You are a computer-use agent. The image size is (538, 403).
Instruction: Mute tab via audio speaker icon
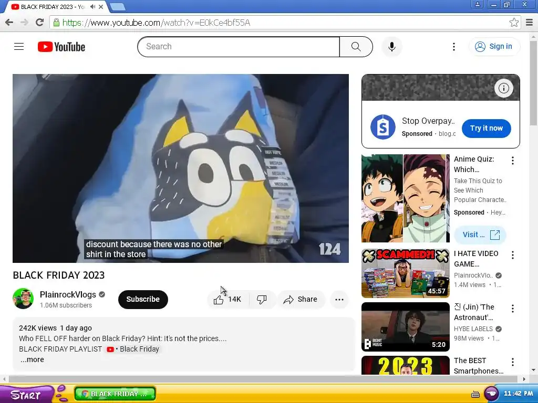coord(92,6)
